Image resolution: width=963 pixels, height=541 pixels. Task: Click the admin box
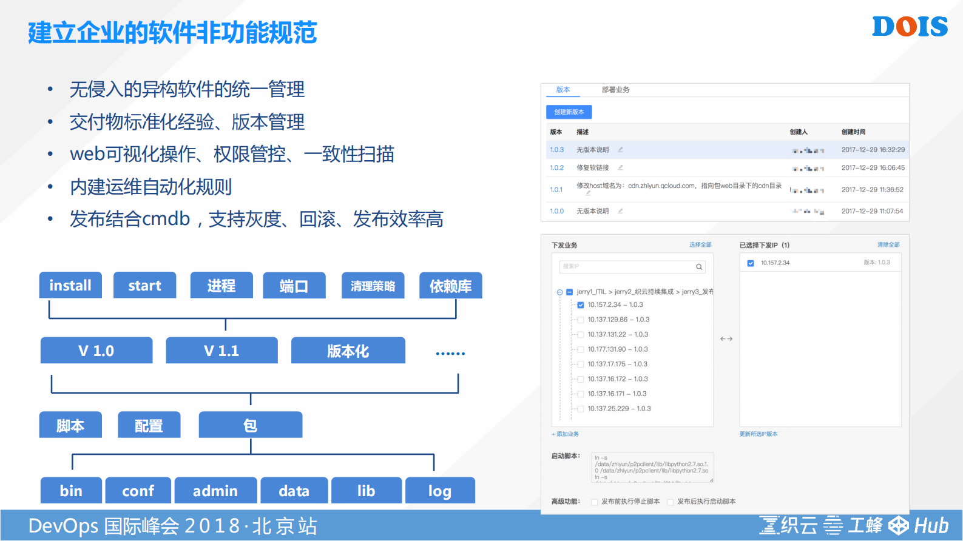click(x=215, y=491)
